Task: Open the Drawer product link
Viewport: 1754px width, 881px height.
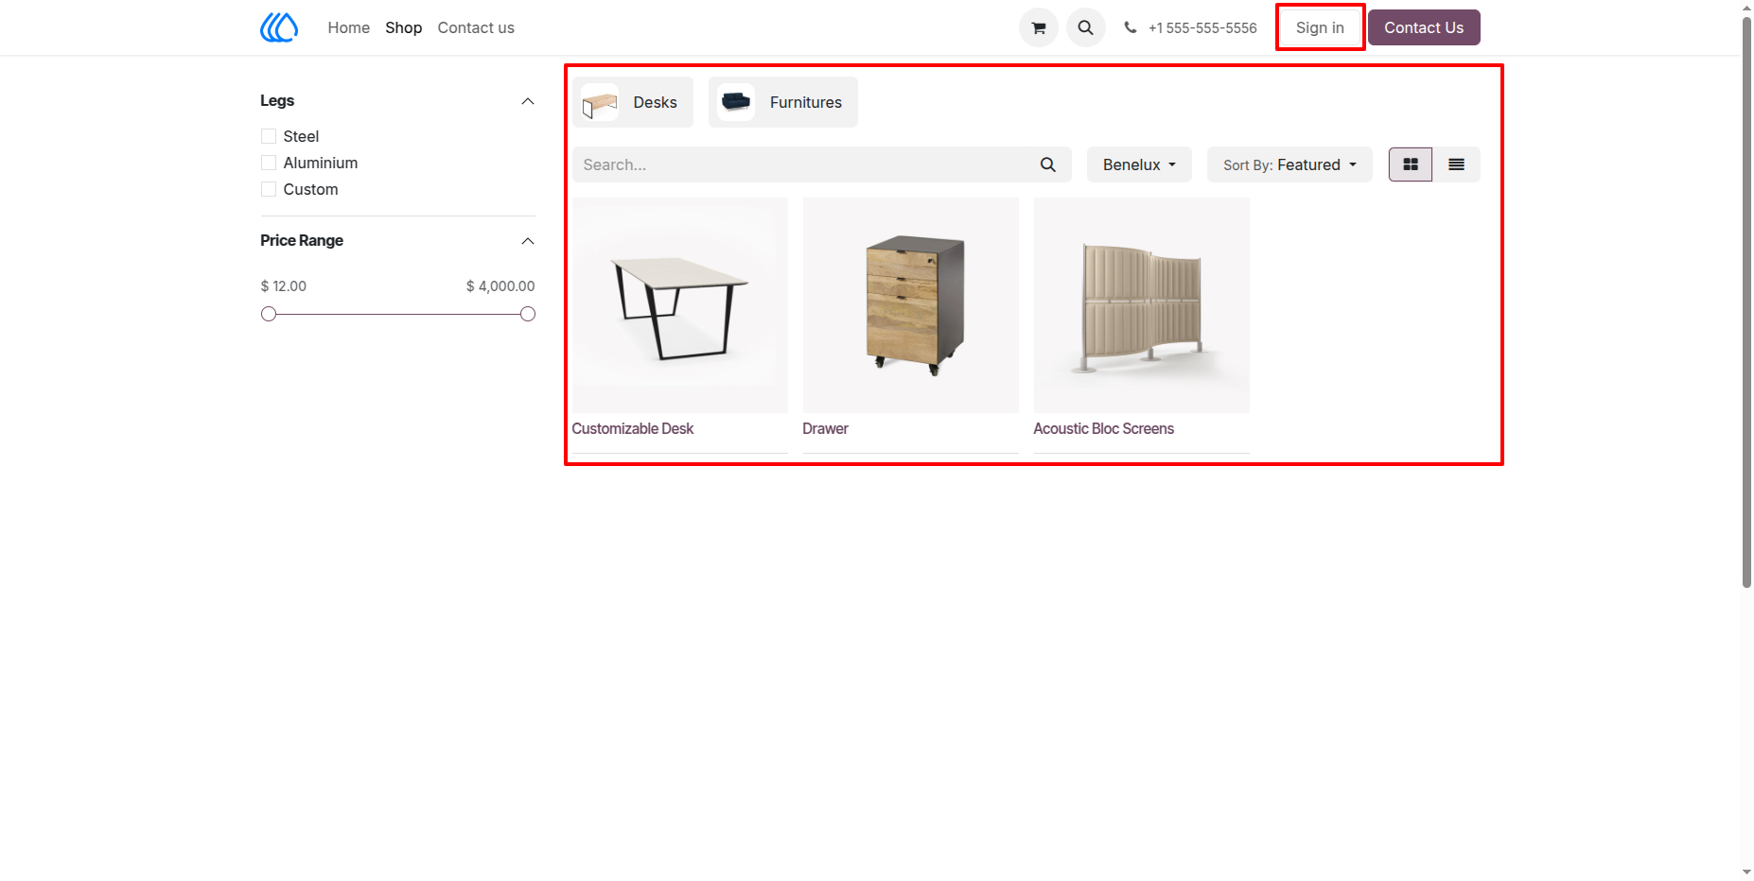Action: (826, 428)
